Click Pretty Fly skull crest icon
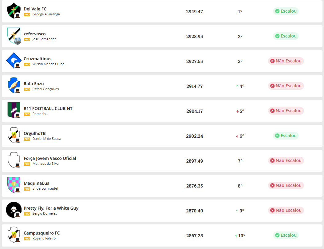This screenshot has width=324, height=249. (x=14, y=210)
